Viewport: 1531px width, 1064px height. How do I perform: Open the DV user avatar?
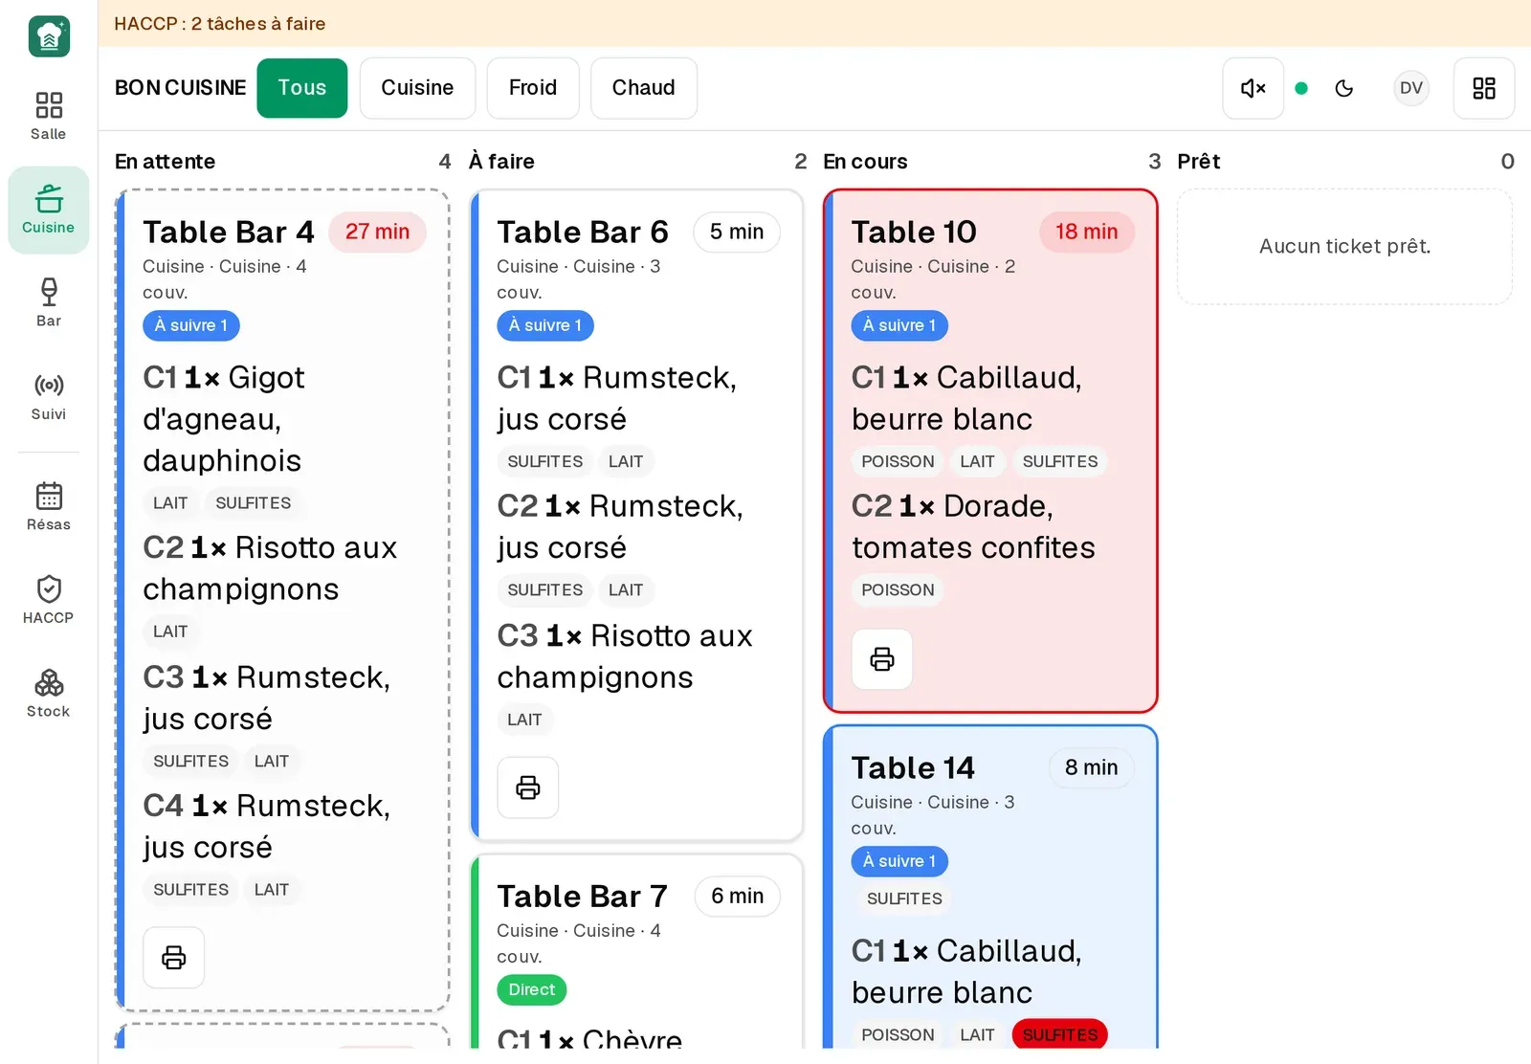coord(1410,88)
